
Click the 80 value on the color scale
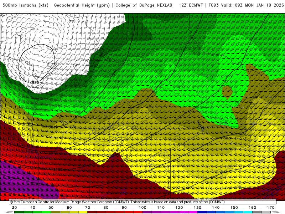tap(106, 208)
